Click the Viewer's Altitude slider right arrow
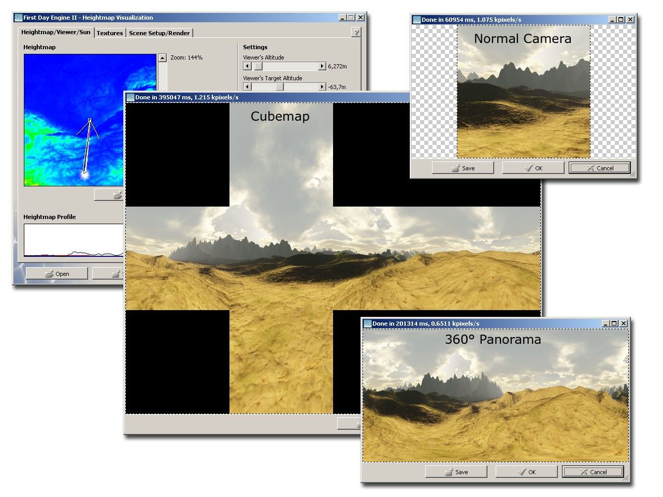The width and height of the screenshot is (663, 497). pyautogui.click(x=321, y=66)
